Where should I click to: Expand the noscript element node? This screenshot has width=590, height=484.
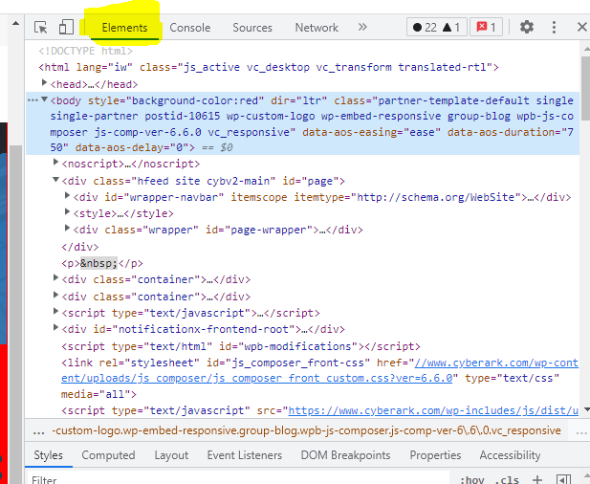click(x=55, y=163)
